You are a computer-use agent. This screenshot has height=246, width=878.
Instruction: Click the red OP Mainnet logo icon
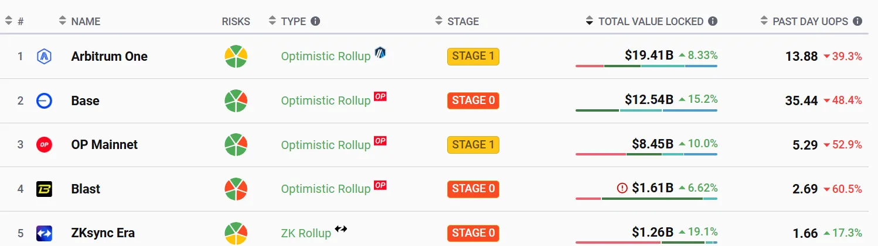click(x=45, y=145)
